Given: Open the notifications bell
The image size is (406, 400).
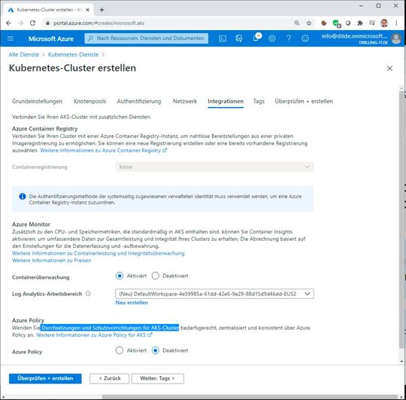Looking at the screenshot, I should 256,38.
